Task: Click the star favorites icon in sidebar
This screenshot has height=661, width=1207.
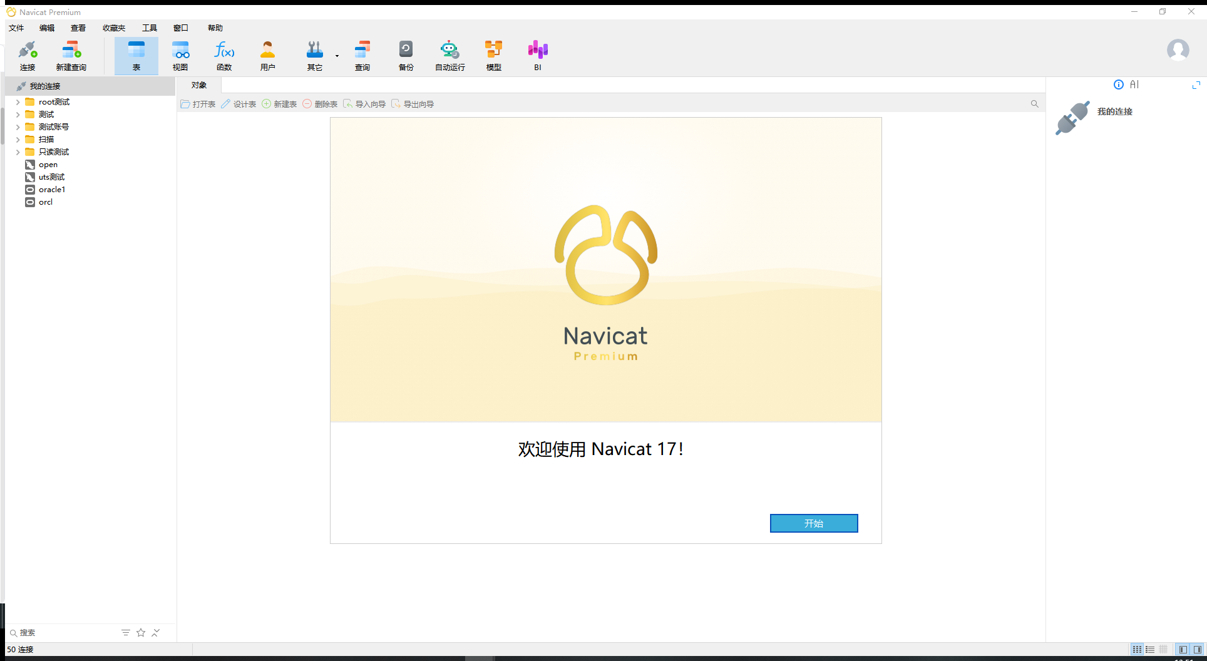Action: [141, 633]
